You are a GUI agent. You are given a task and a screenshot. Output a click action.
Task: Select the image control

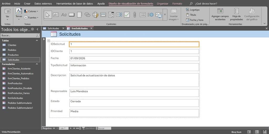158,15
